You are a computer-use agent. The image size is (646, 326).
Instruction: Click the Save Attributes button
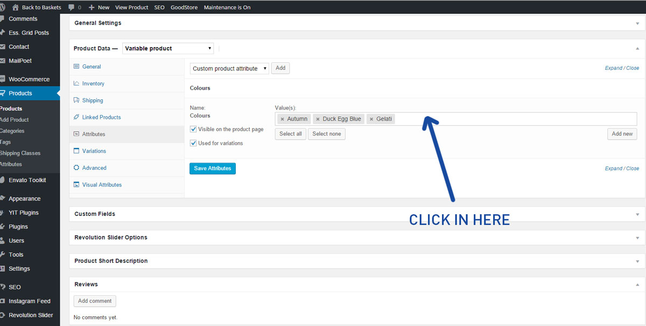212,169
